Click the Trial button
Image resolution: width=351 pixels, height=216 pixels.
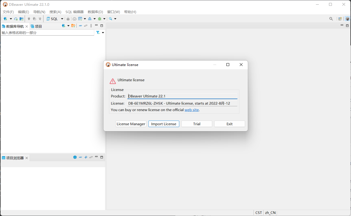coord(197,124)
